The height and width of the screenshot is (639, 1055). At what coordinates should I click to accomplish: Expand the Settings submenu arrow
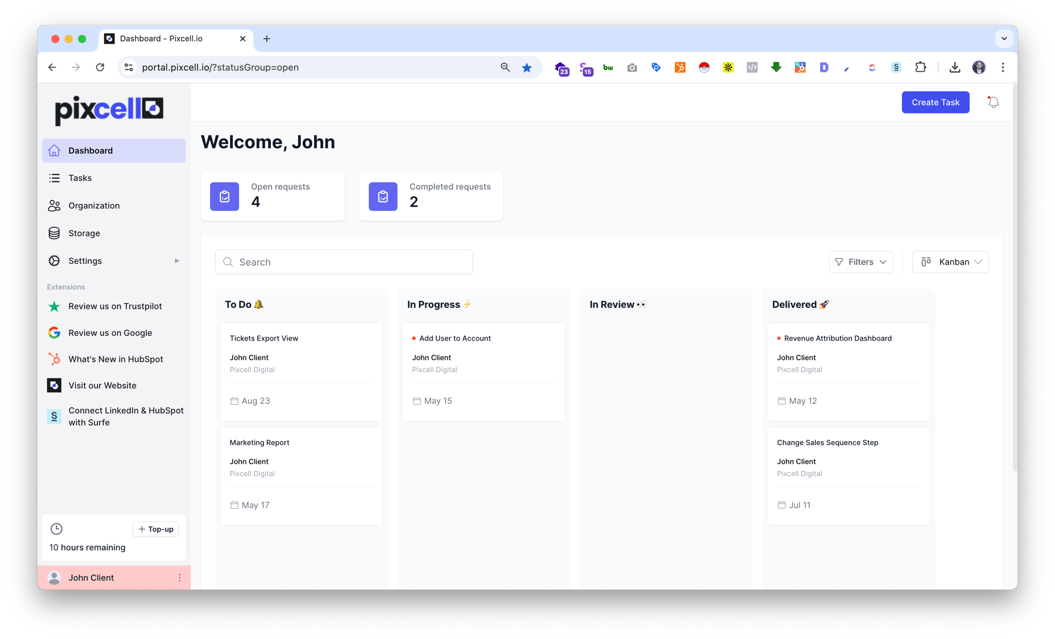tap(177, 261)
